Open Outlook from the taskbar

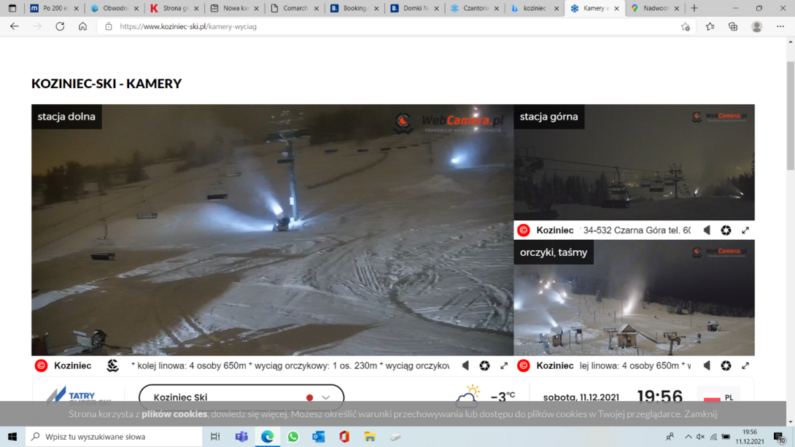(x=319, y=436)
